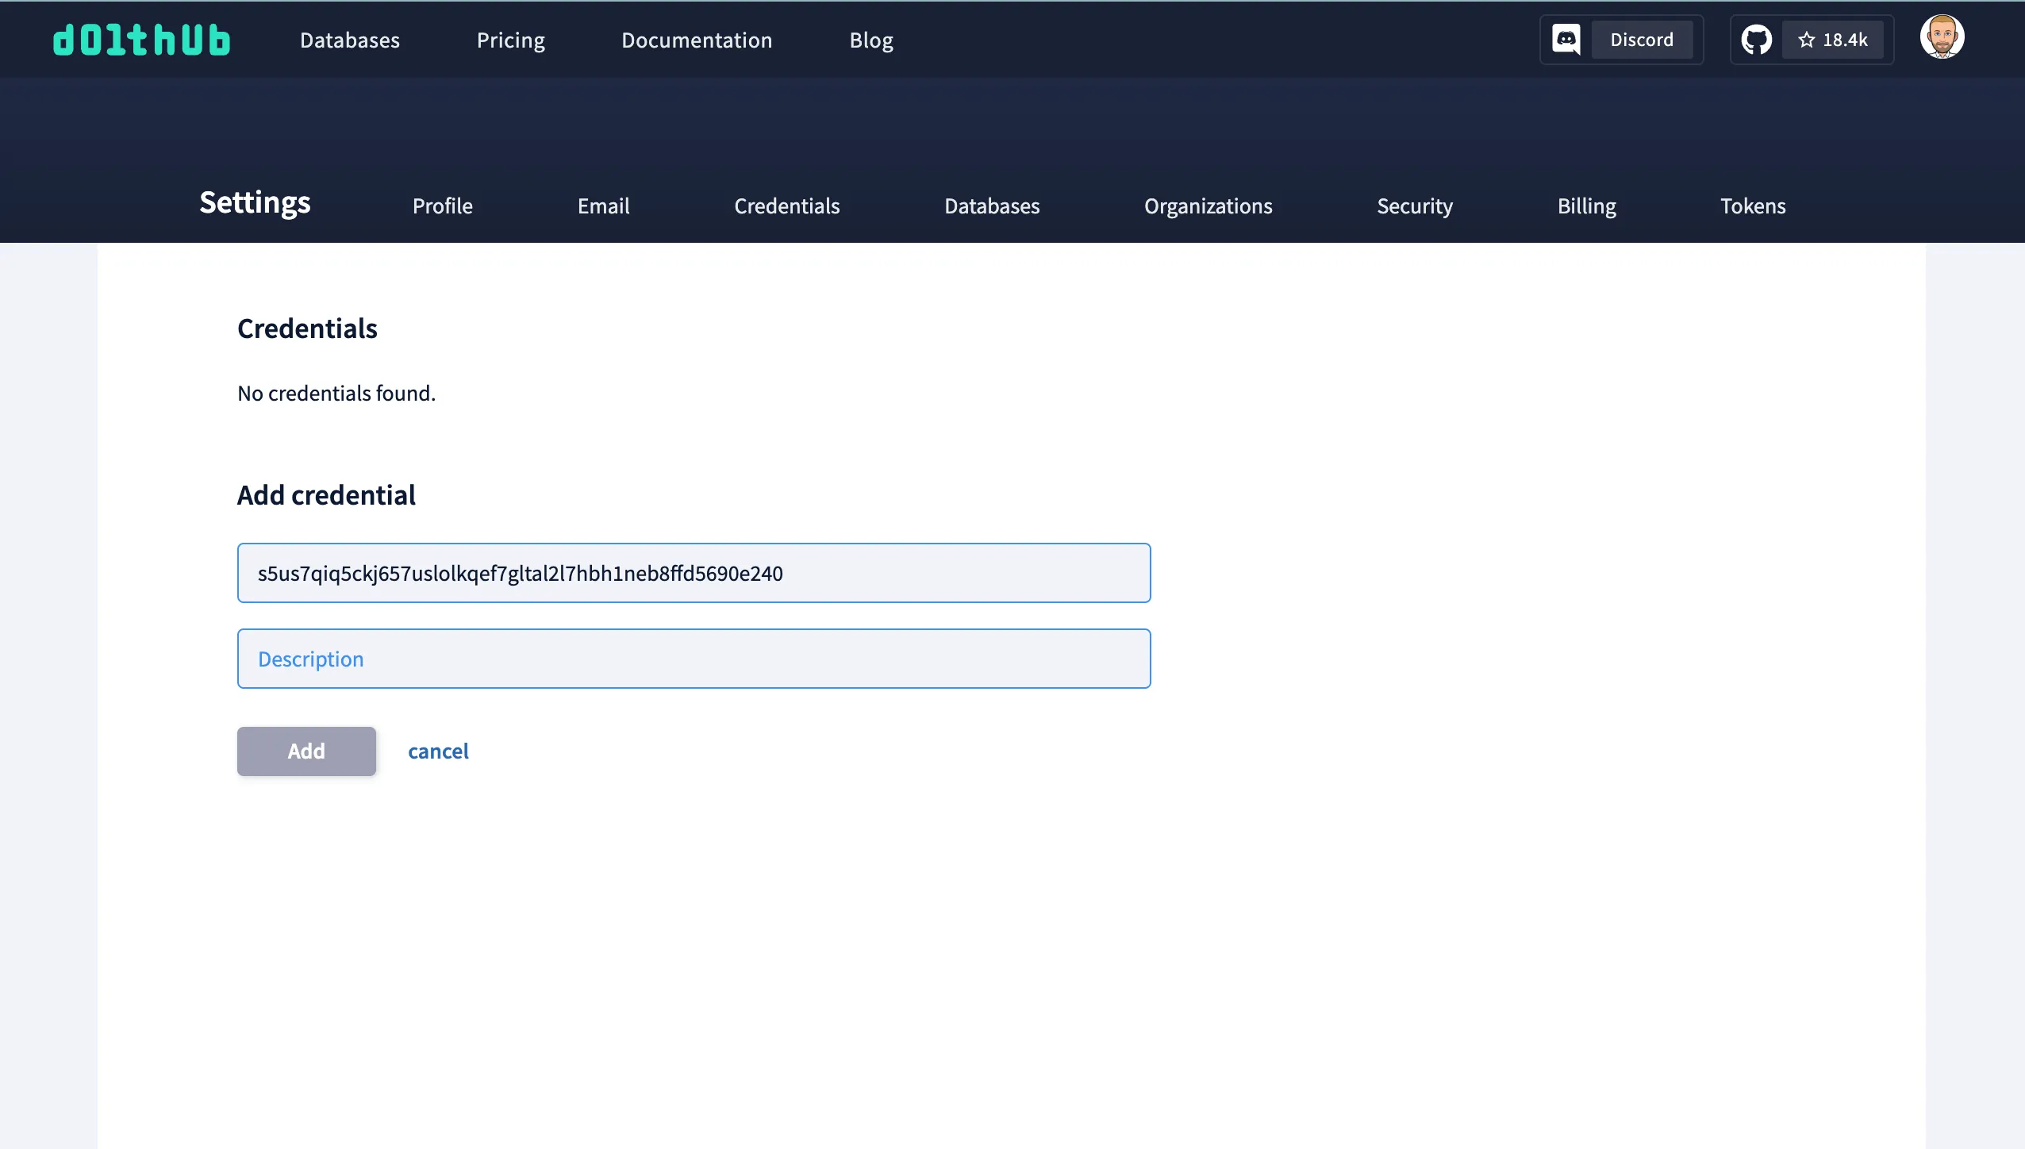Open the Tokens settings tab
The width and height of the screenshot is (2025, 1149).
(1752, 206)
